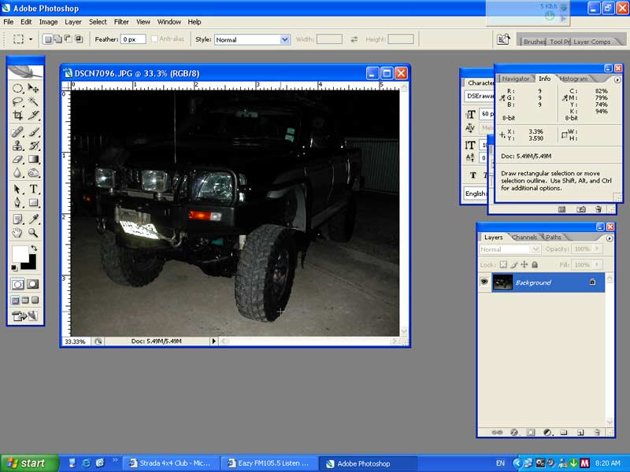Choose the Clone Stamp tool

pos(17,145)
